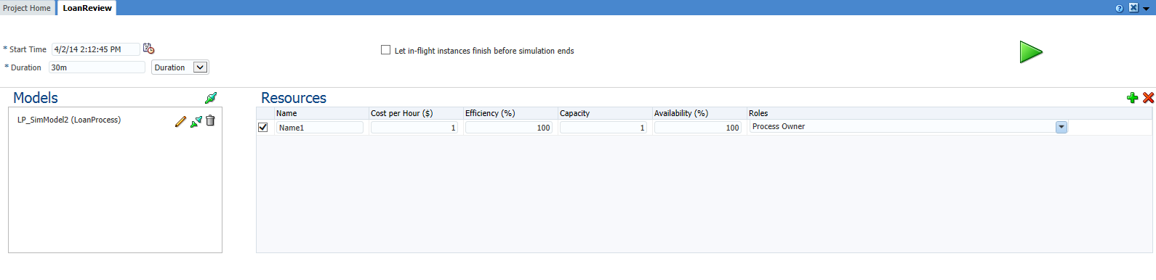This screenshot has width=1156, height=280.
Task: Open help icon in the tab bar
Action: [1119, 8]
